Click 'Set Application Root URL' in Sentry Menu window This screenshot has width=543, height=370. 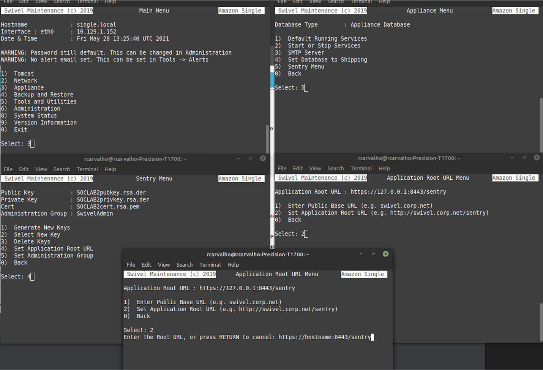click(54, 249)
